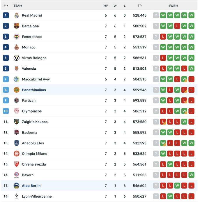Screen dimensions: 198x202
Task: Click Real Madrid's upcoming match '?' badge
Action: (x=156, y=15)
